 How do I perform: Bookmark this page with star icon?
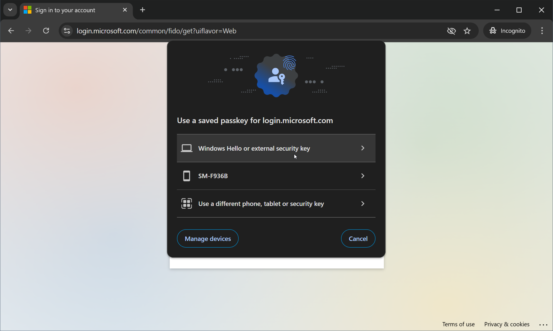click(467, 31)
